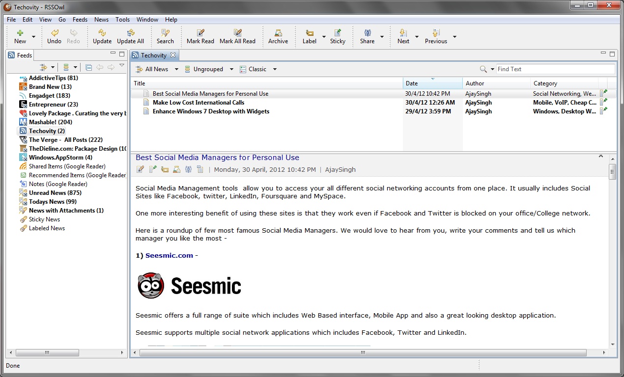Open the New button dropdown arrow

point(33,37)
